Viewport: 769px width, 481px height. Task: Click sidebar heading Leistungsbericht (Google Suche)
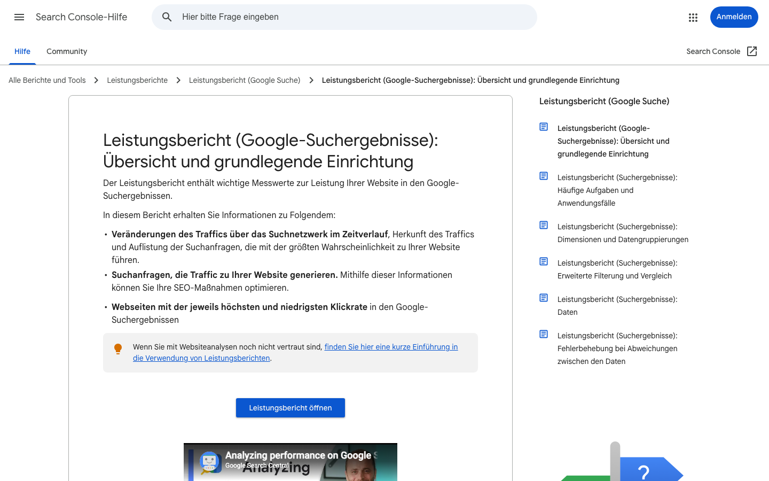coord(604,101)
